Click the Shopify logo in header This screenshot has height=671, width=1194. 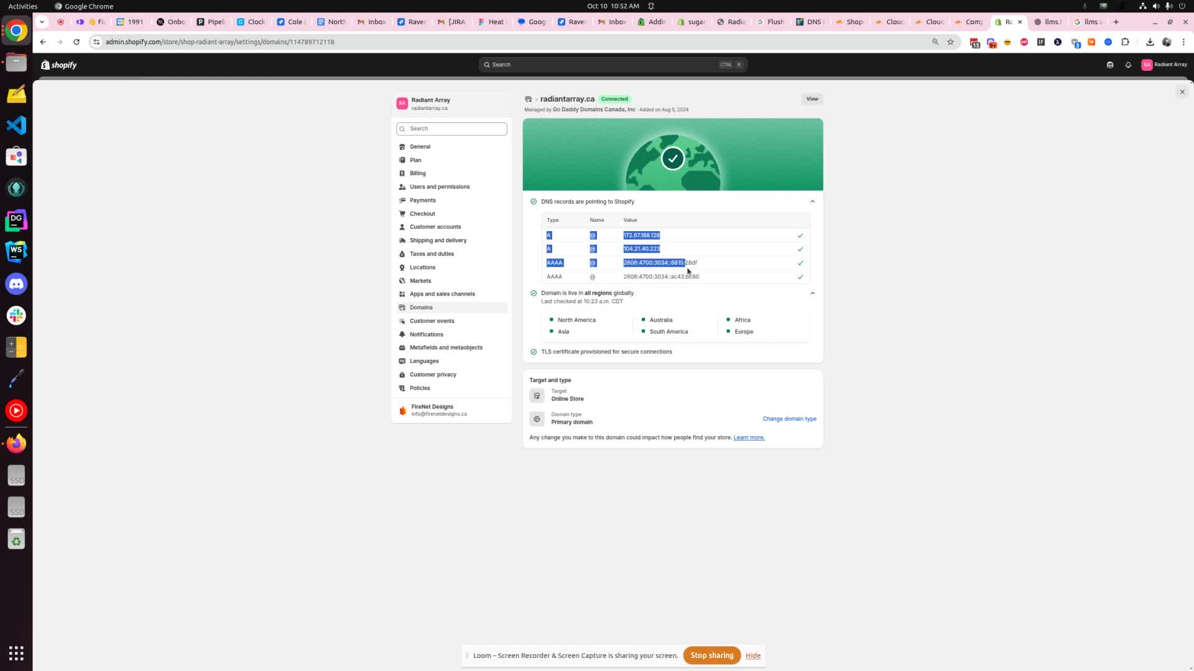point(59,65)
